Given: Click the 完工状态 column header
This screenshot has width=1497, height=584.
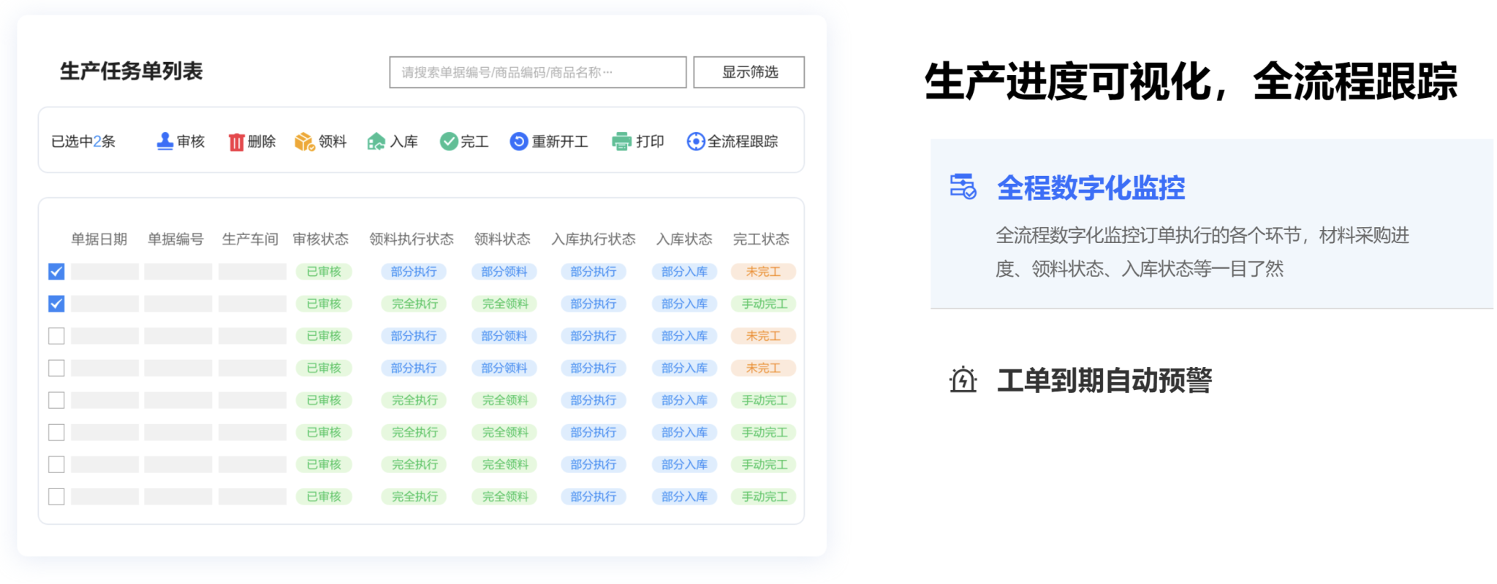Looking at the screenshot, I should tap(761, 239).
